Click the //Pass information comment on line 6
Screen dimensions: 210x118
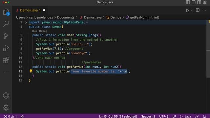[x=77, y=40]
